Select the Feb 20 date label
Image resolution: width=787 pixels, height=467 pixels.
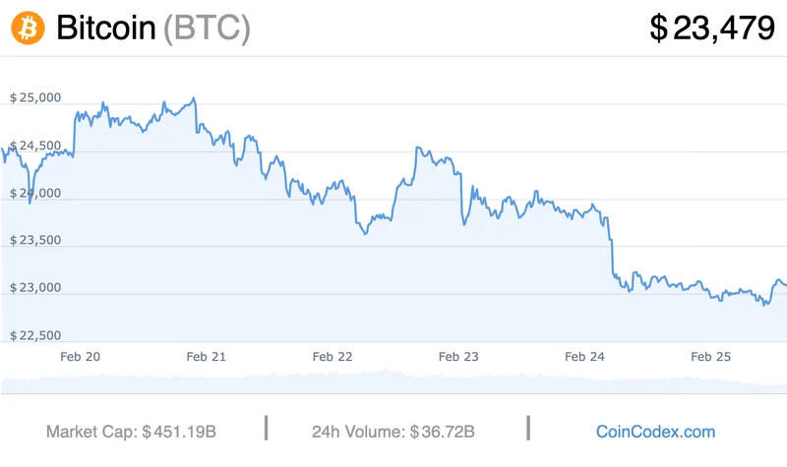80,356
